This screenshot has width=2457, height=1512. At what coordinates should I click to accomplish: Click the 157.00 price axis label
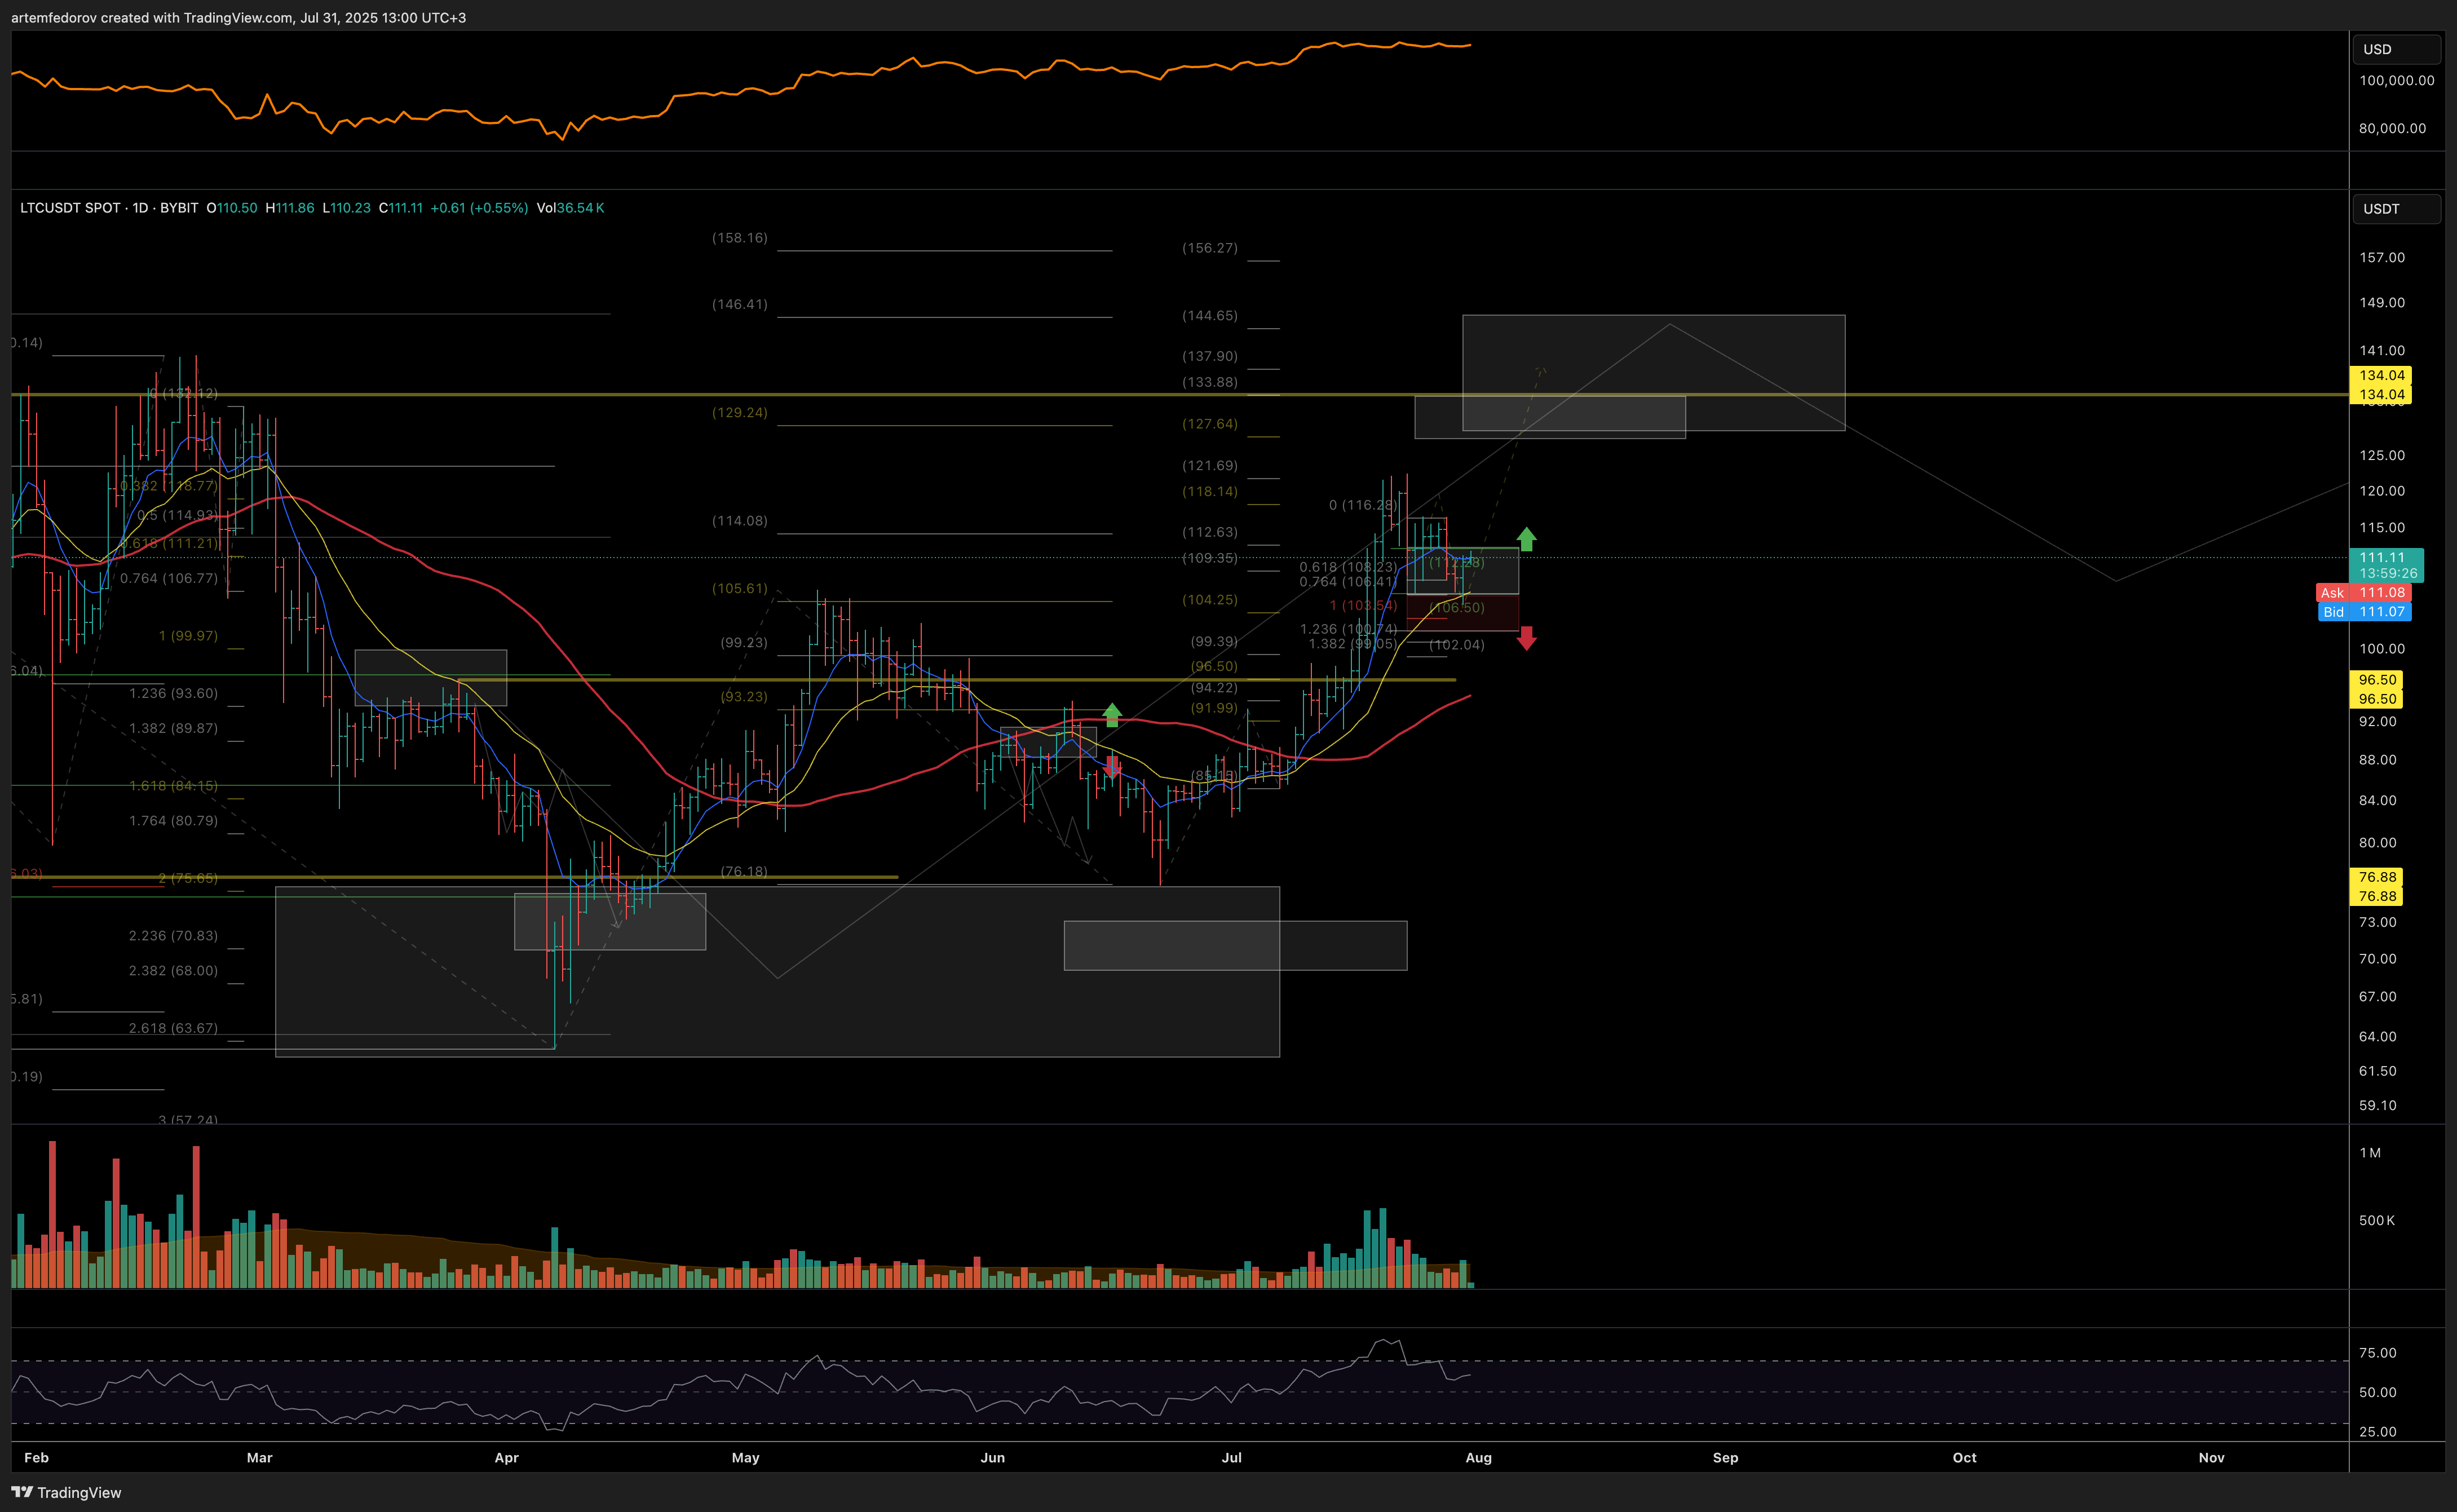(x=2382, y=258)
